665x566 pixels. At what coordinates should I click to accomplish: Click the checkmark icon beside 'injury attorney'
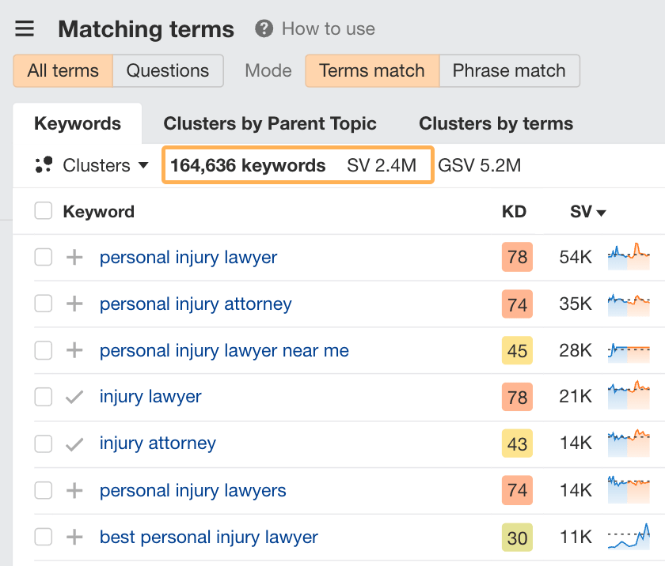[x=73, y=443]
